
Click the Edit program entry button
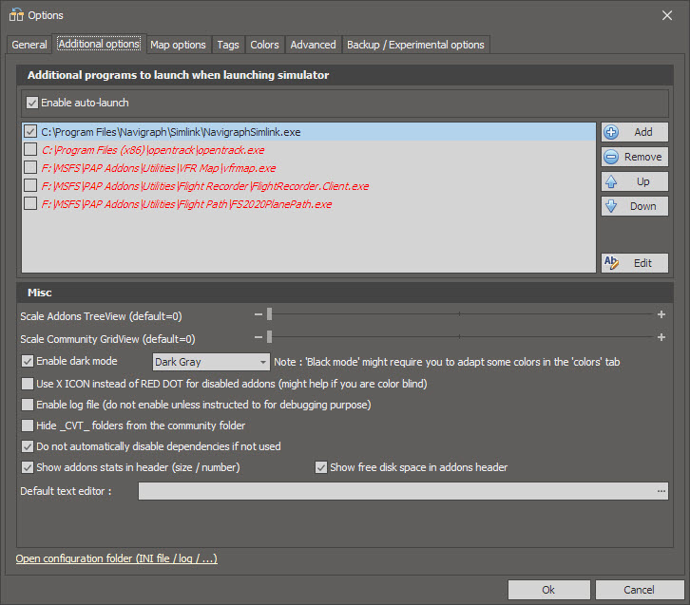click(634, 263)
